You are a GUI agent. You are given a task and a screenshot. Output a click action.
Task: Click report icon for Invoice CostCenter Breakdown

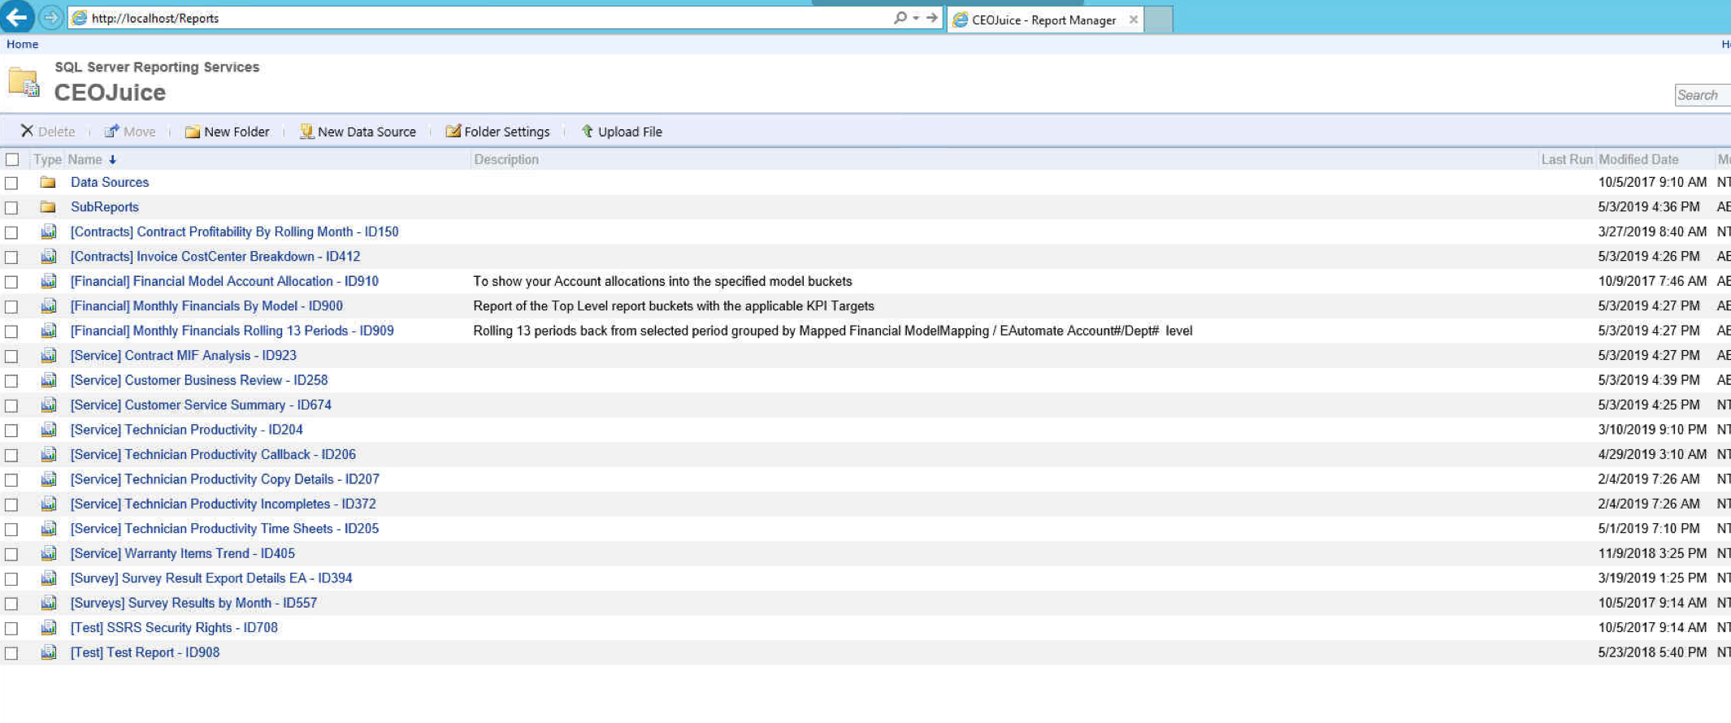(x=49, y=257)
